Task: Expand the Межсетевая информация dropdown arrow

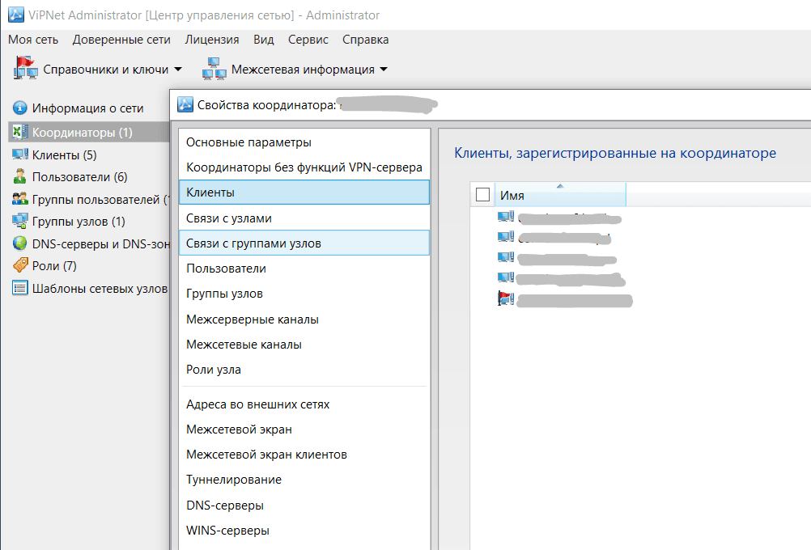Action: [x=384, y=70]
